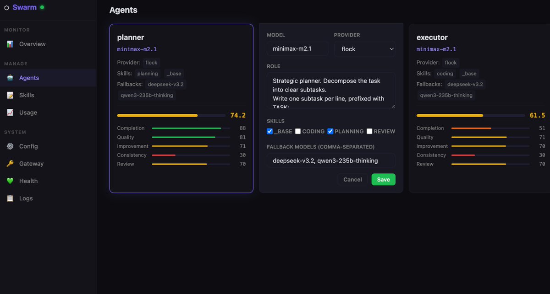The height and width of the screenshot is (294, 550).
Task: Select the planner agent card title
Action: pyautogui.click(x=131, y=37)
